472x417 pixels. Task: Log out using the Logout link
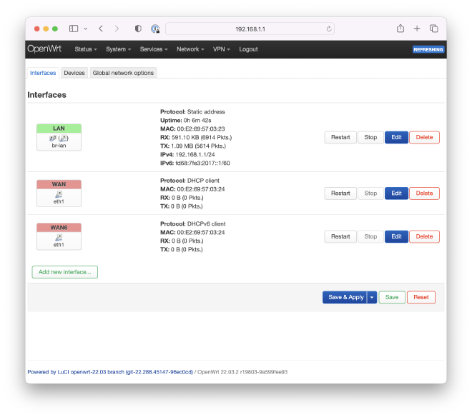pos(248,49)
